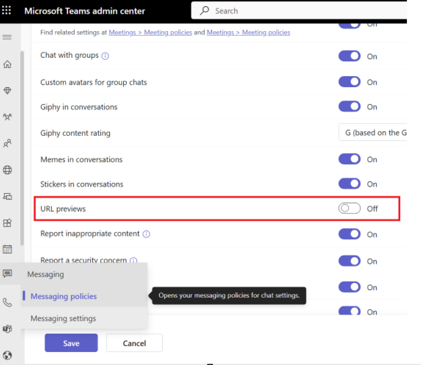
Task: Show info for Chat with groups
Action: (x=105, y=56)
